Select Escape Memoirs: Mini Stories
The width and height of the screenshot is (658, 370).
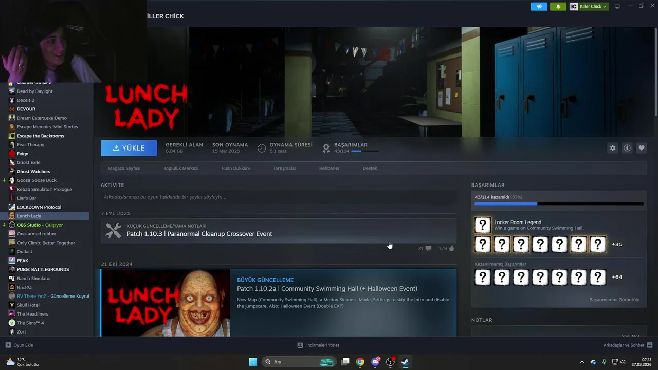pyautogui.click(x=46, y=127)
